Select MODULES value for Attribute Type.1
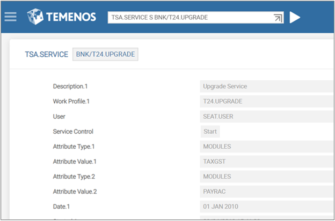 click(217, 146)
